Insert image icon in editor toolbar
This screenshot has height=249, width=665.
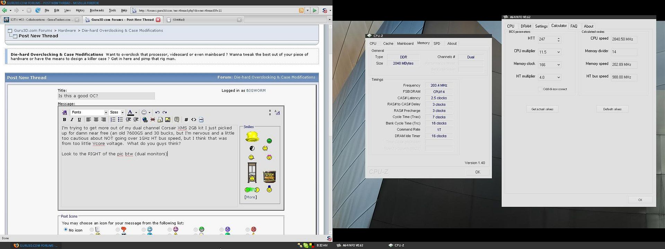(x=168, y=120)
